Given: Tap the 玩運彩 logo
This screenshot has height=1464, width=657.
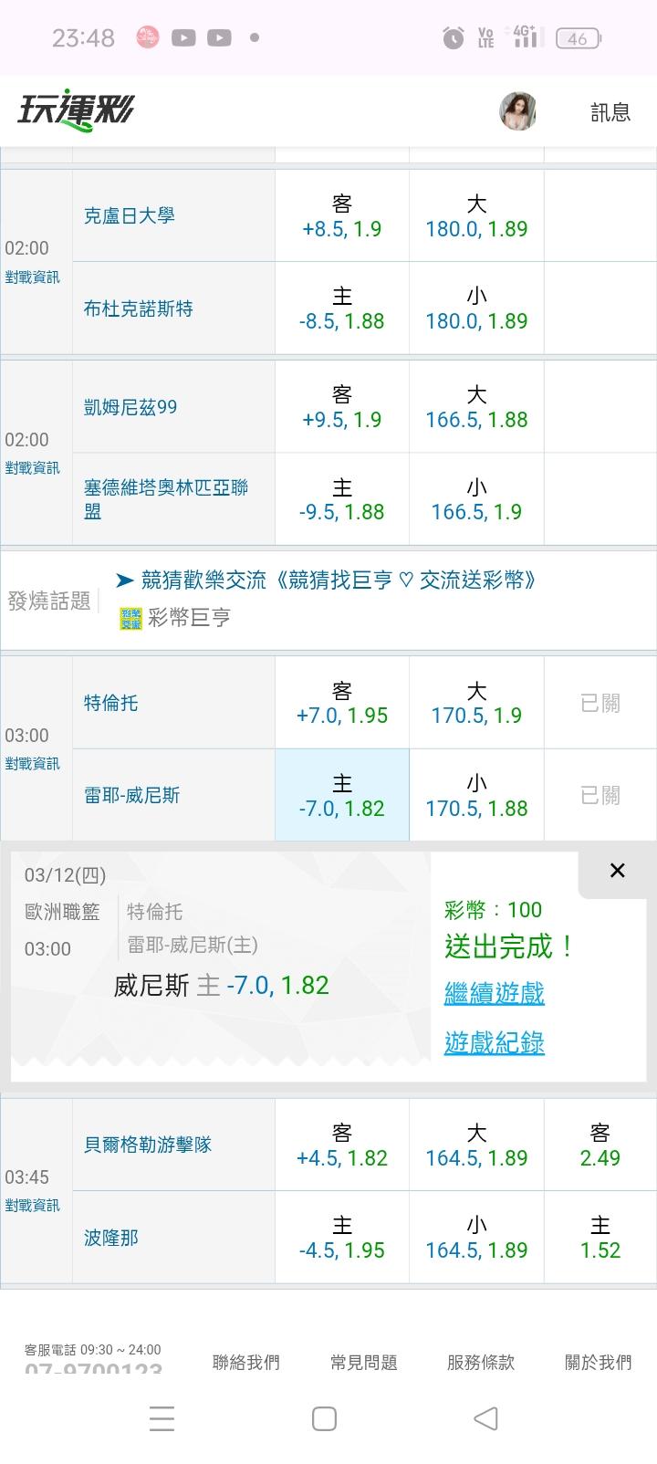Looking at the screenshot, I should 76,111.
